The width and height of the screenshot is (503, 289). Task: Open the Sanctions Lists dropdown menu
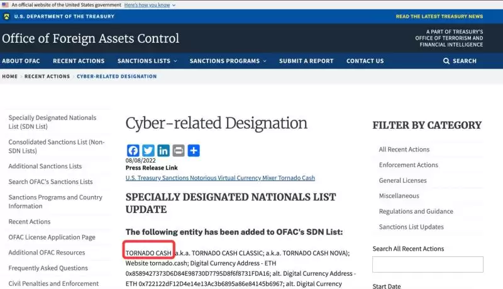(x=147, y=61)
